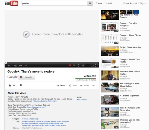This screenshot has width=149, height=130.
Task: Click Create Account link
Action: (130, 3)
